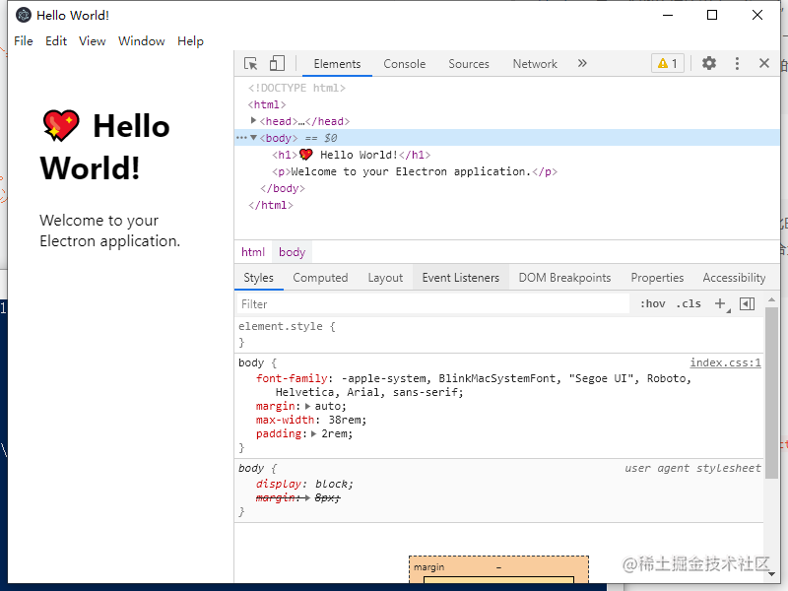This screenshot has height=591, width=788.
Task: Open the Sources tab
Action: (469, 64)
